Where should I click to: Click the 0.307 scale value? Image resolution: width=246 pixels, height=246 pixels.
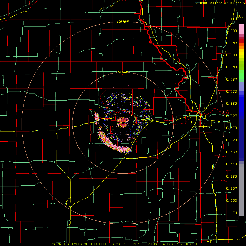(x=232, y=189)
